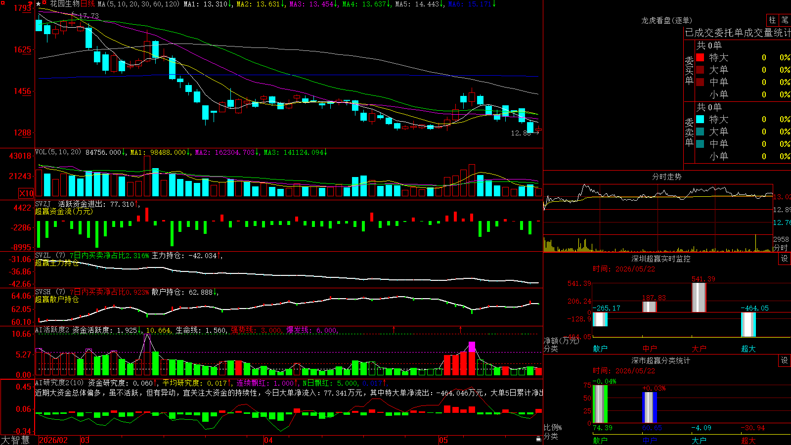The width and height of the screenshot is (791, 445).
Task: Click the 日线 period label
Action: coord(88,4)
